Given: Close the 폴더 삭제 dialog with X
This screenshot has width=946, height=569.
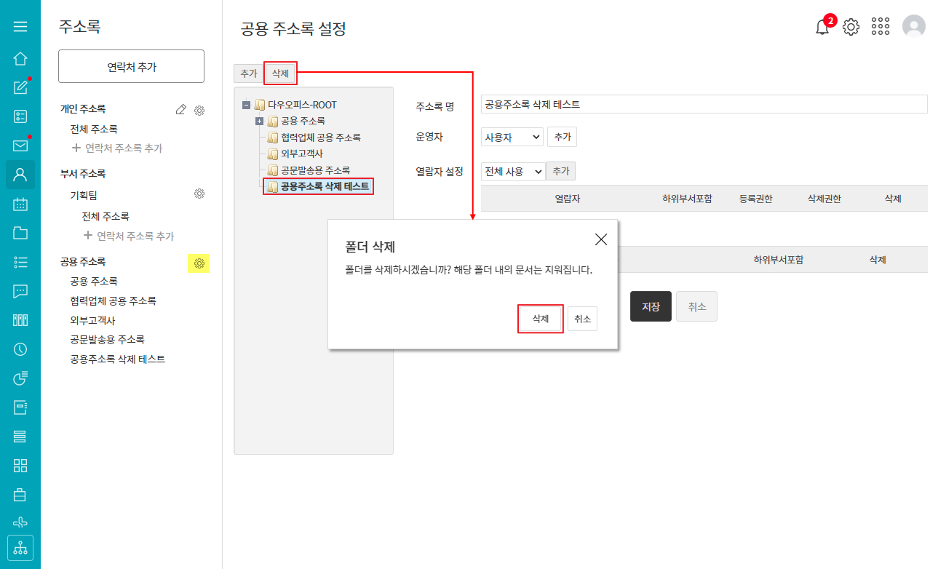Looking at the screenshot, I should [600, 239].
